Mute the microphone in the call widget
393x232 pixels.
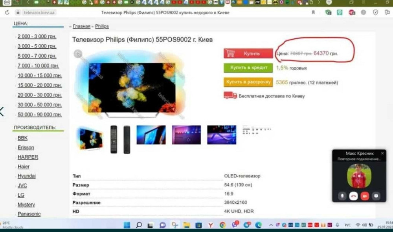point(342,195)
